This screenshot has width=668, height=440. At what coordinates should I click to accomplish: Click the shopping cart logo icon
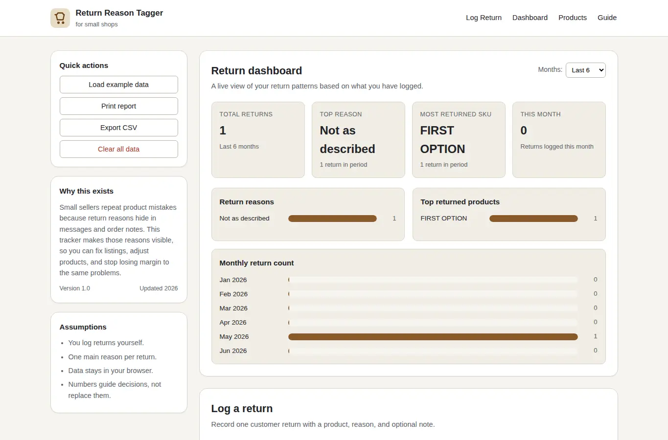coord(60,18)
